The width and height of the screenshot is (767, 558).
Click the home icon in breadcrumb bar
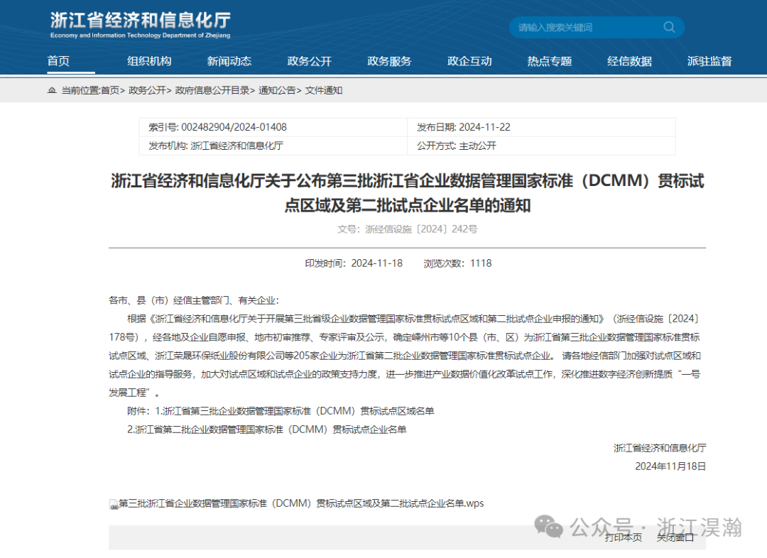click(52, 90)
